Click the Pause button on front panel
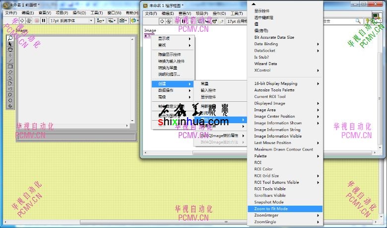387x228 pixels. (44, 21)
